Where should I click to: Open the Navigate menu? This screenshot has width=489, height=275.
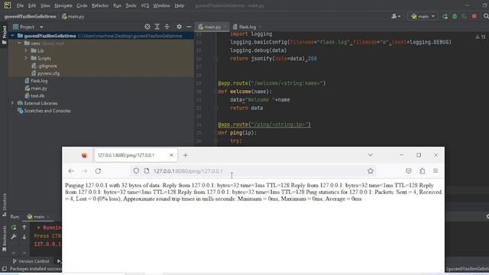pyautogui.click(x=63, y=5)
